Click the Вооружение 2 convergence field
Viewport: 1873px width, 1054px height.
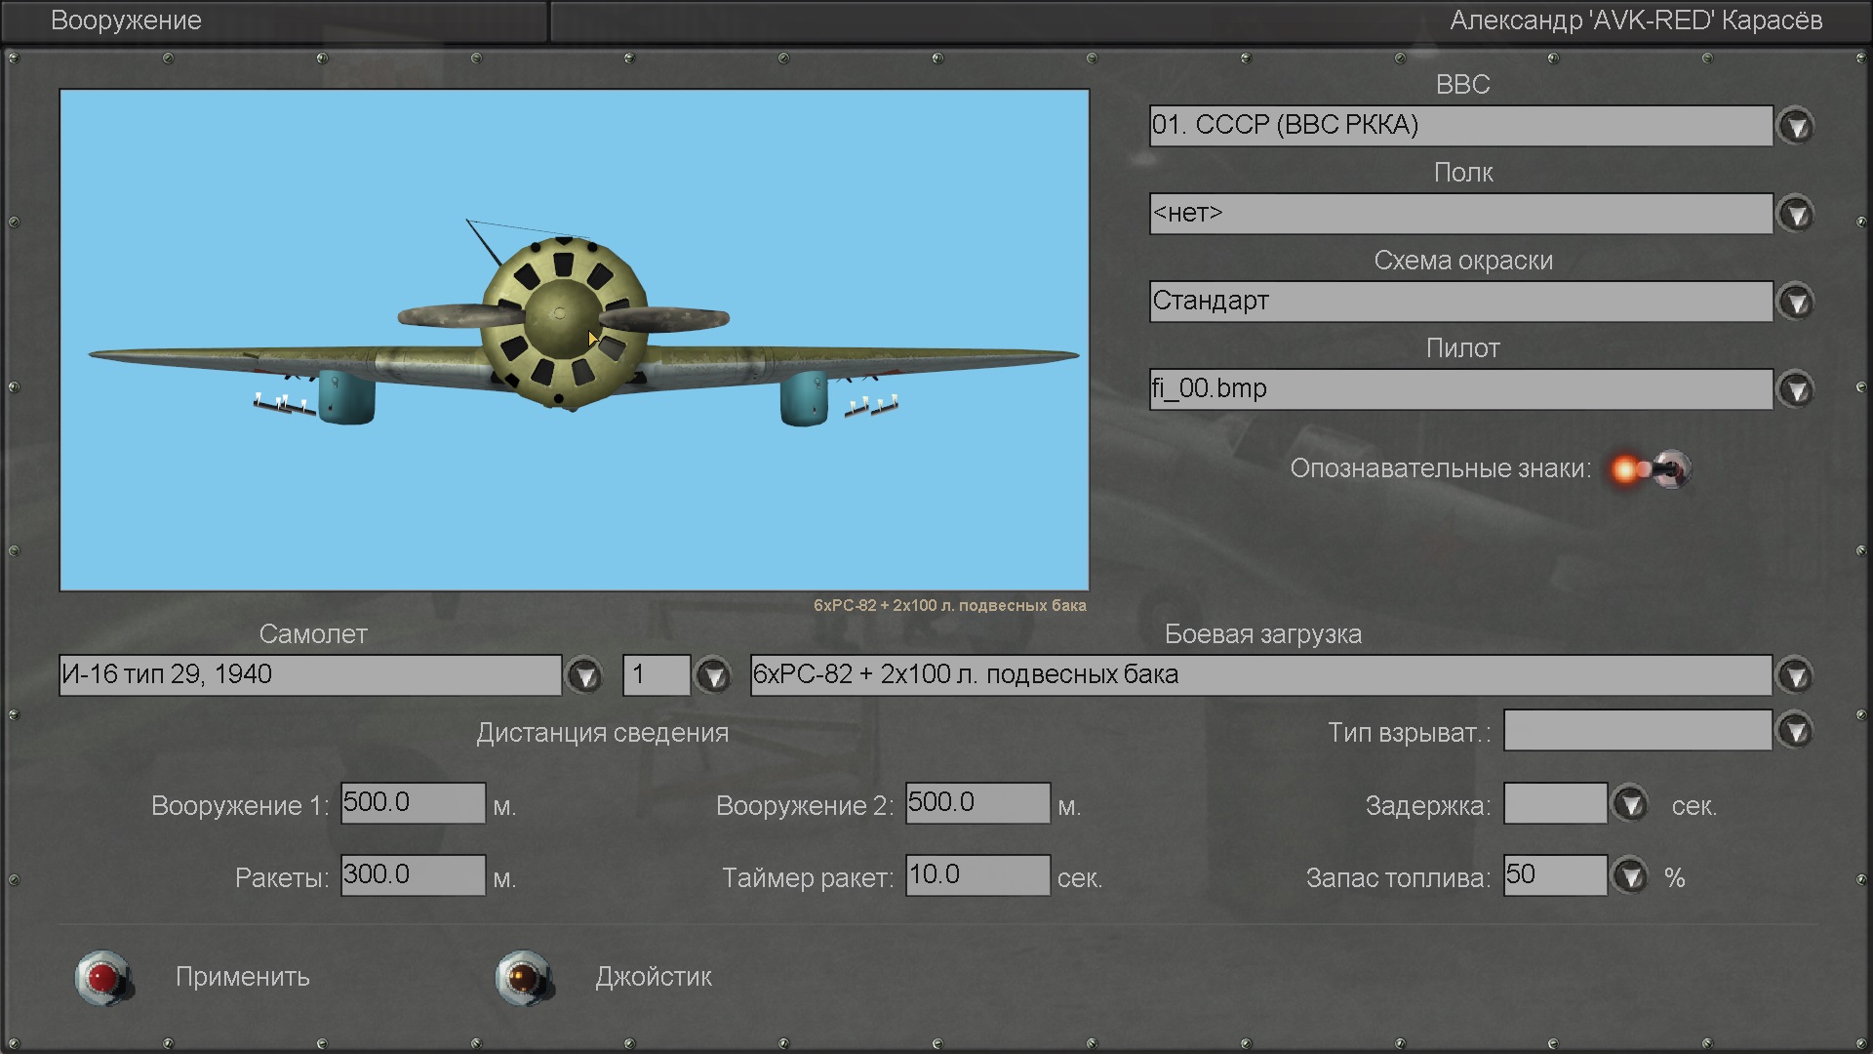pyautogui.click(x=977, y=803)
